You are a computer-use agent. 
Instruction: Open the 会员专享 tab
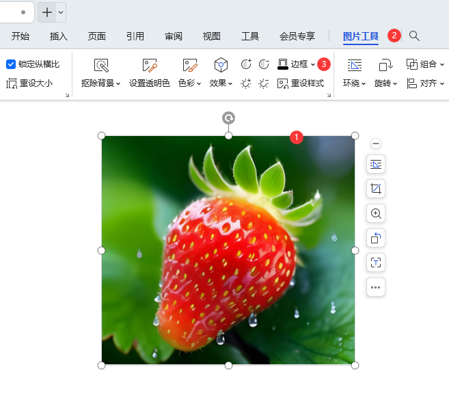[297, 36]
